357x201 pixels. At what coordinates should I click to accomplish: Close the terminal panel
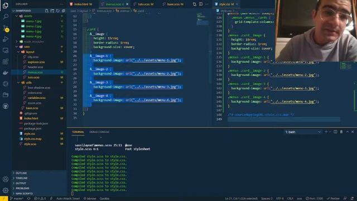coord(353,132)
